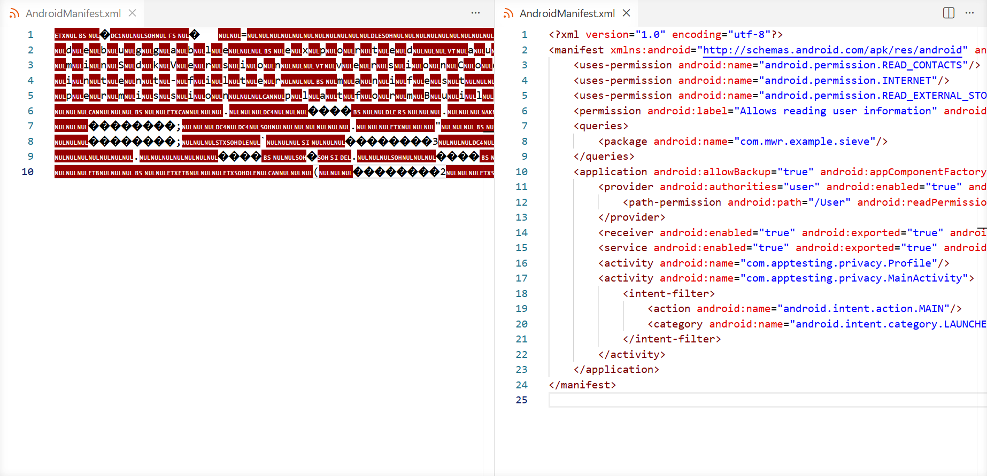Click the opening <intent-filter> tag
Screen dimensions: 987x476
[x=668, y=293]
